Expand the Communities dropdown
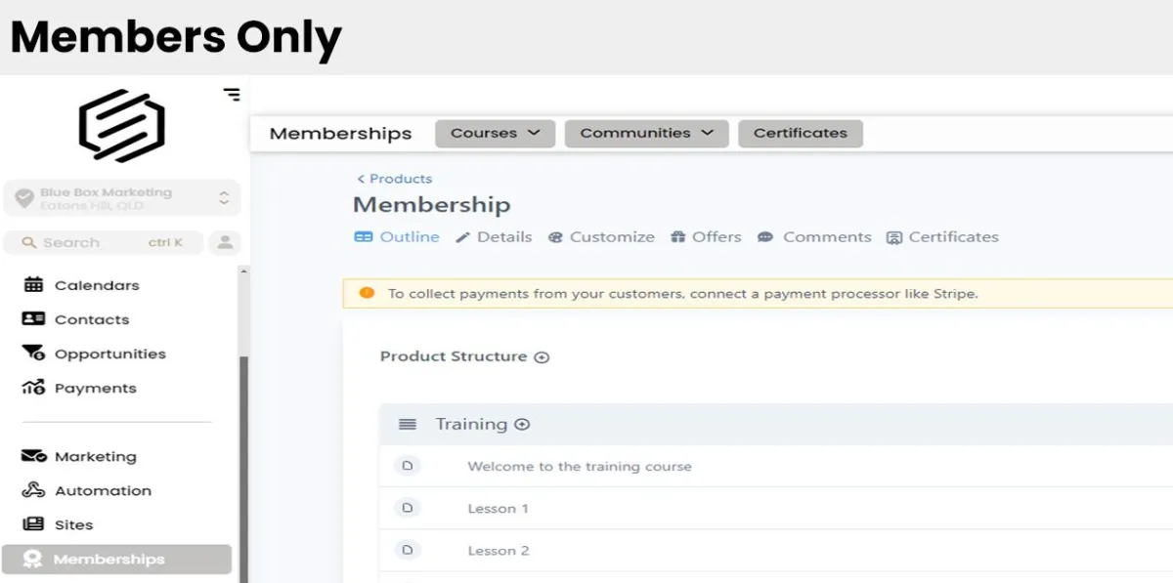This screenshot has height=583, width=1173. 646,134
